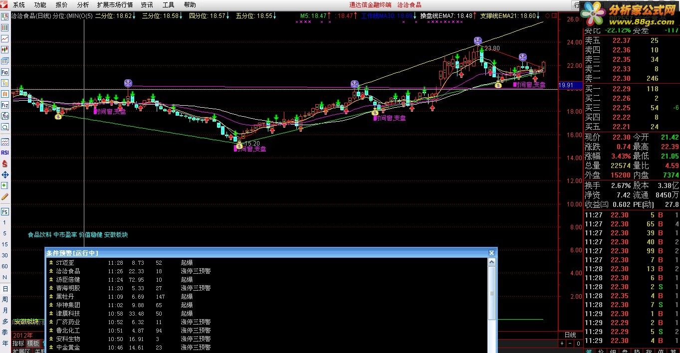The image size is (680, 353).
Task: Click the 23.80 high price label on chart
Action: tap(492, 48)
